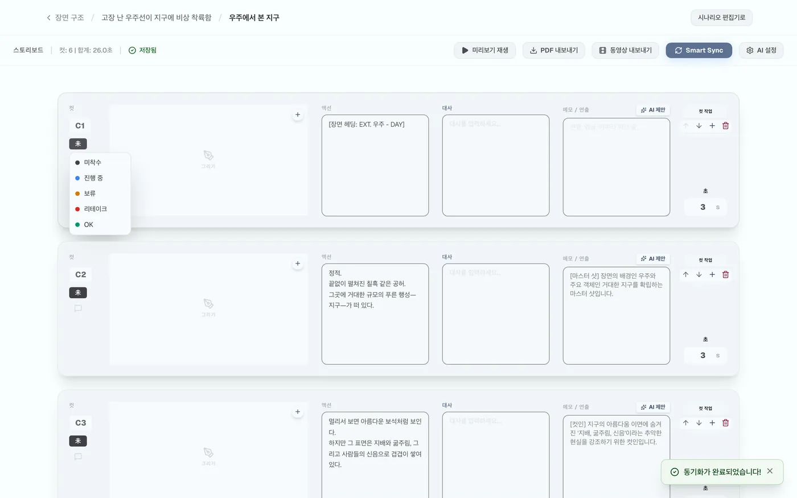Click the C2 action text starting 정적
Image resolution: width=797 pixels, height=498 pixels.
(x=375, y=314)
